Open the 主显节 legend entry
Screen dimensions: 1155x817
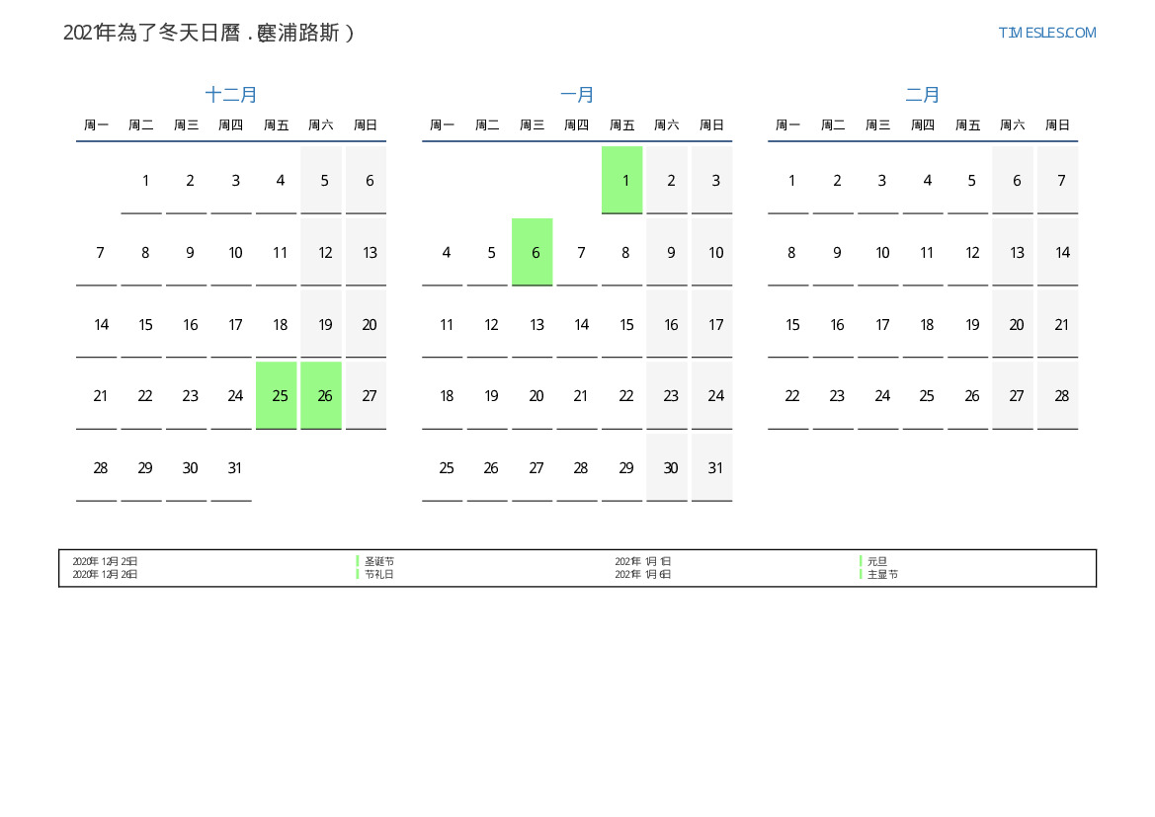click(x=882, y=574)
